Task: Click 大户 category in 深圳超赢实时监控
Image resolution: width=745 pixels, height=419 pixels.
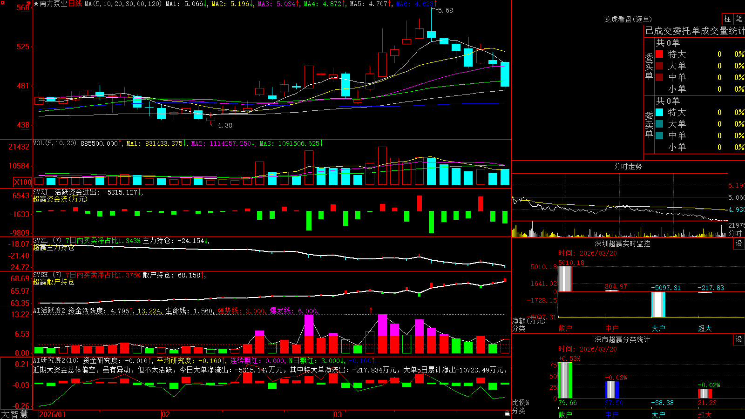Action: (658, 328)
